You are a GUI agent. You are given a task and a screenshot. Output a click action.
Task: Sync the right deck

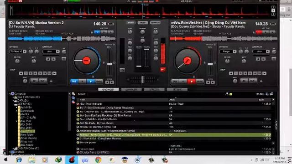tap(200, 82)
